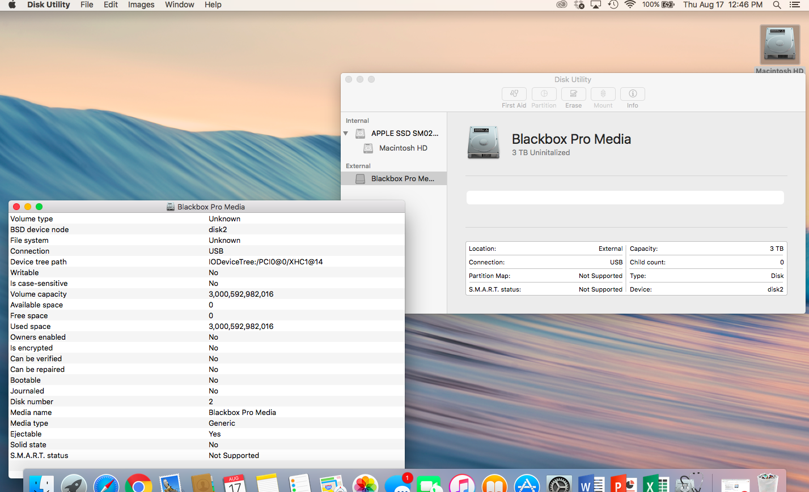Open Calendar showing Aug 17 in Dock
The width and height of the screenshot is (809, 492).
coord(235,484)
